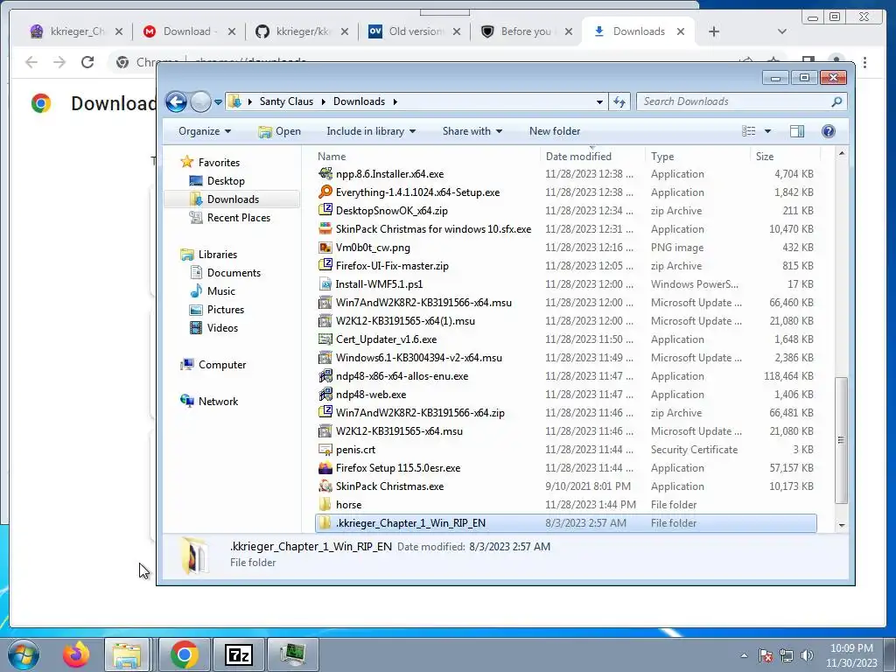Select the Firefox-UI-Fix-master.zip icon
The height and width of the screenshot is (672, 896).
coord(325,266)
